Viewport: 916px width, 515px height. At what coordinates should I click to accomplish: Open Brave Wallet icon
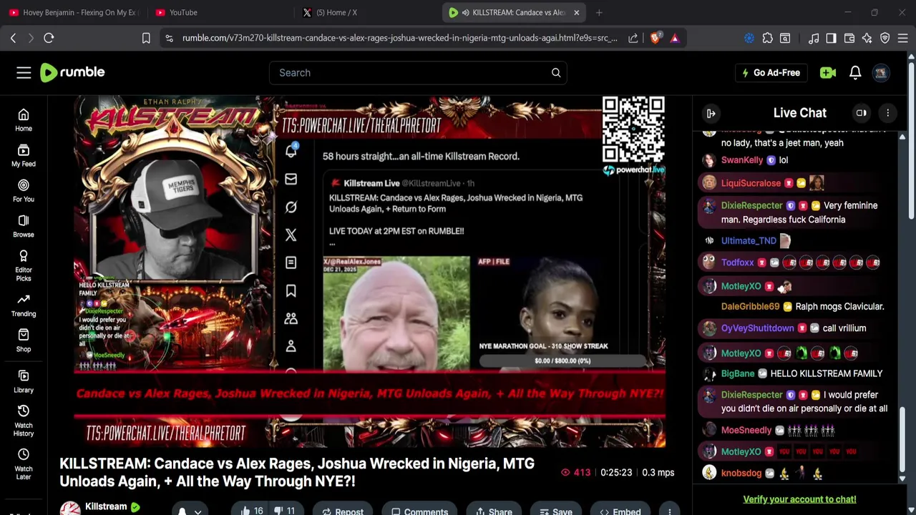pyautogui.click(x=849, y=38)
